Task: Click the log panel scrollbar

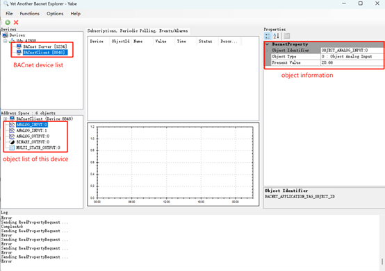Action: (382, 261)
